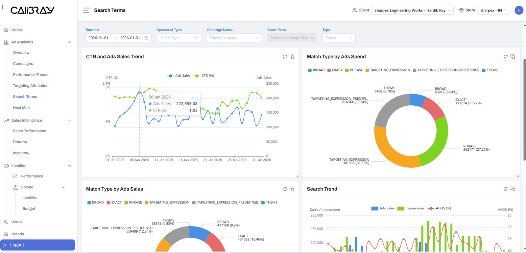Toggle BROAD legend in Match Type by Ads Spend
Viewport: 526px width, 253px height.
[316, 70]
